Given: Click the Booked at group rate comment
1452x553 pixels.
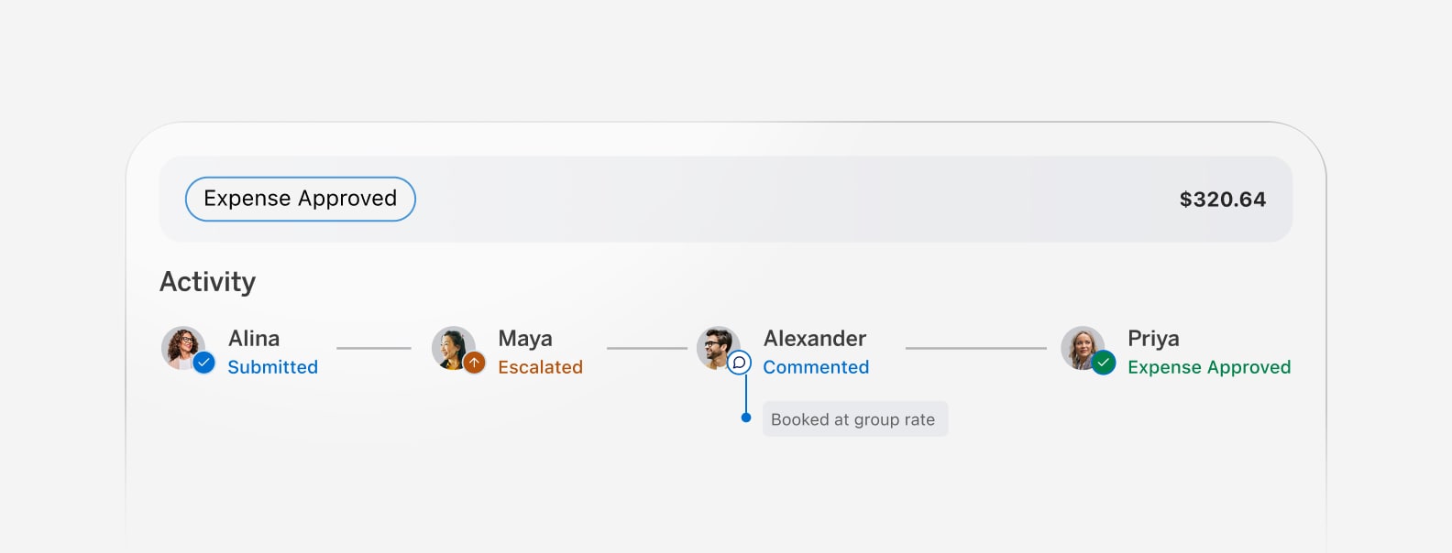Looking at the screenshot, I should 855,419.
